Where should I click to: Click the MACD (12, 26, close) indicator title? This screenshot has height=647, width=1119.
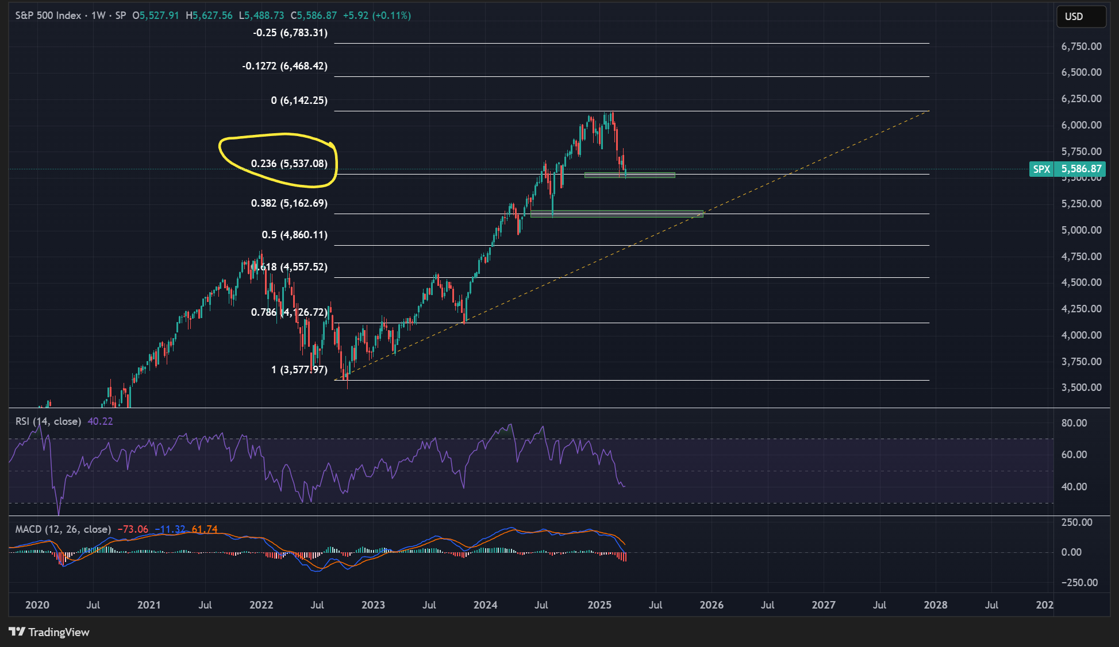click(x=63, y=529)
